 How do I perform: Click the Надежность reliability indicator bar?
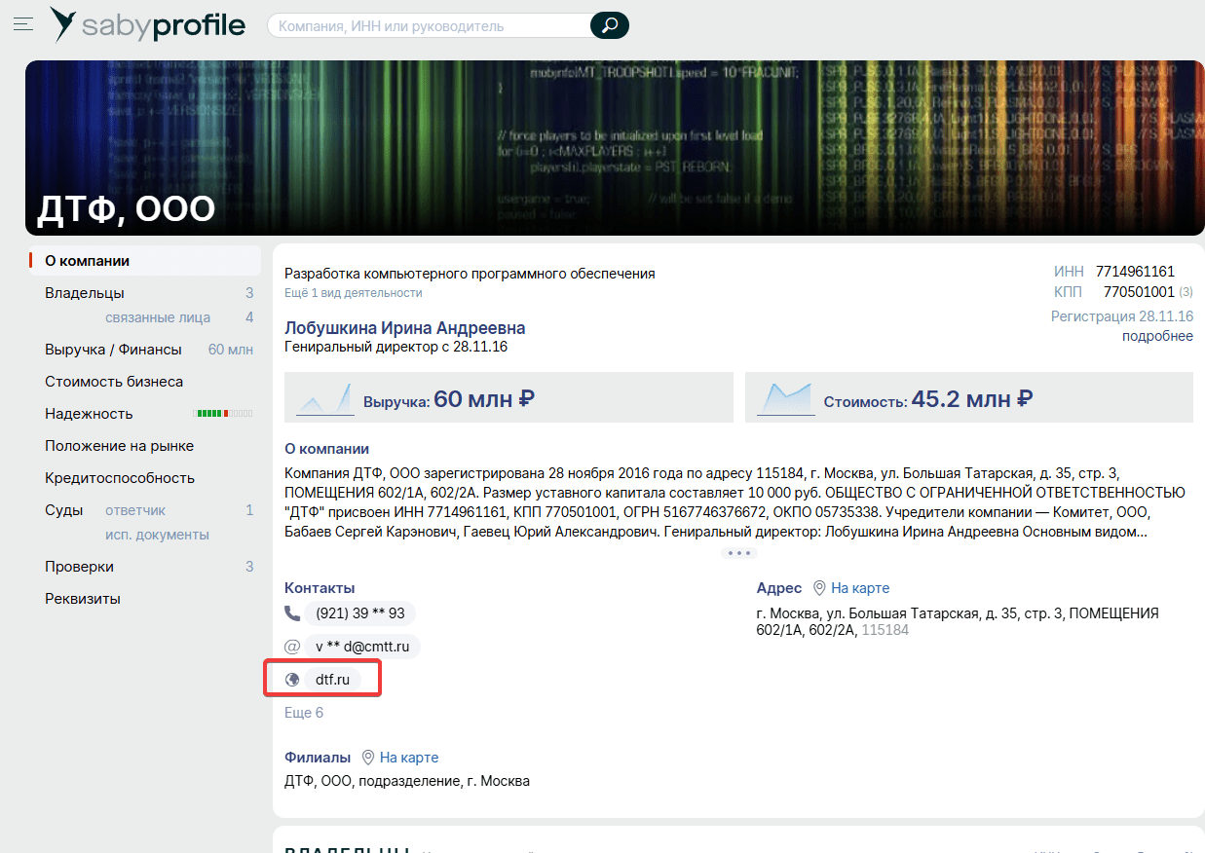(225, 414)
